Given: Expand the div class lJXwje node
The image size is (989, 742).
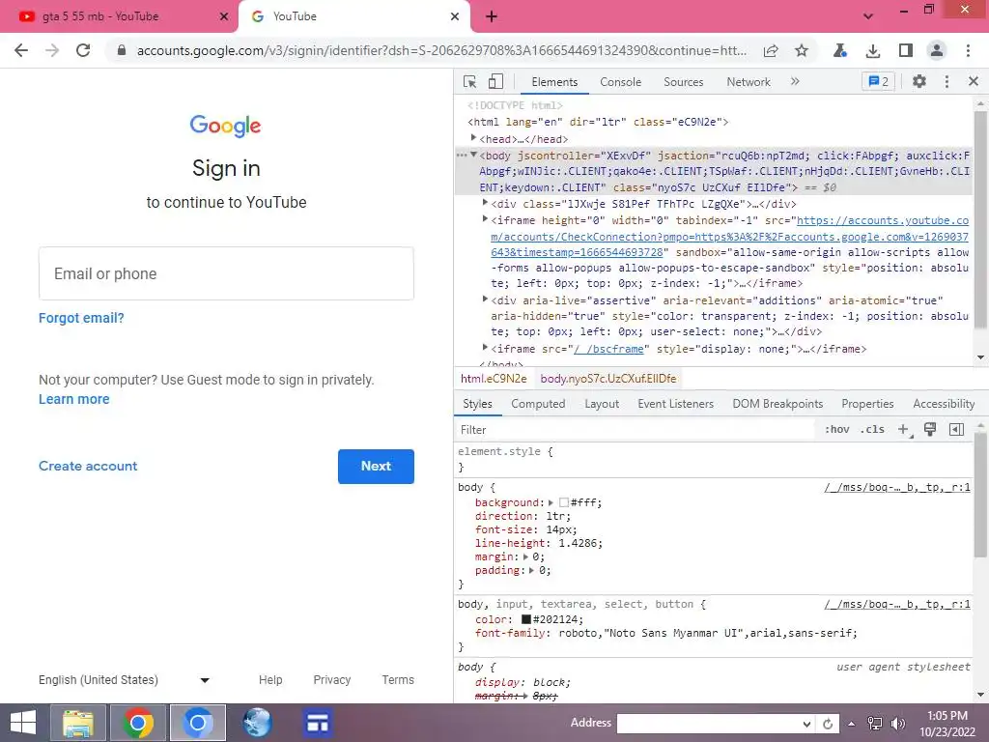Looking at the screenshot, I should [485, 203].
